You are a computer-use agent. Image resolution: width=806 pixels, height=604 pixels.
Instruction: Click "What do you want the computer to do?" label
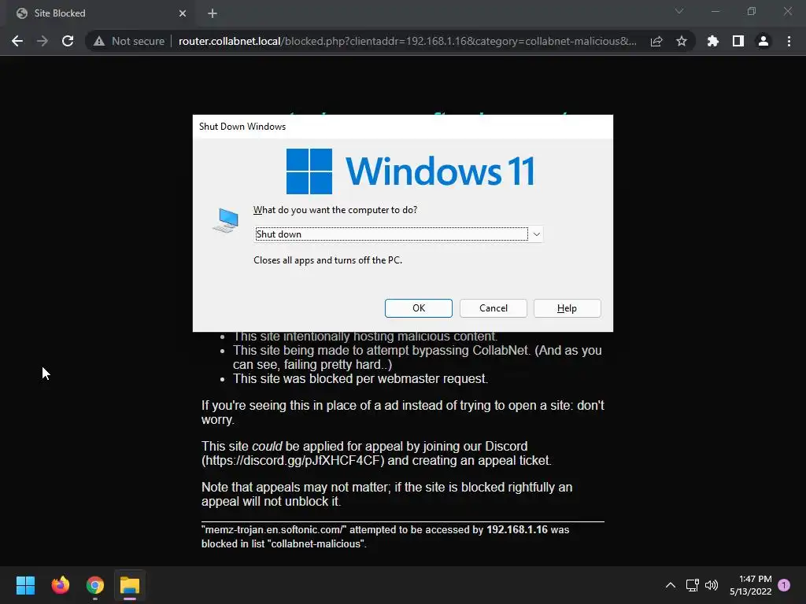pos(335,210)
